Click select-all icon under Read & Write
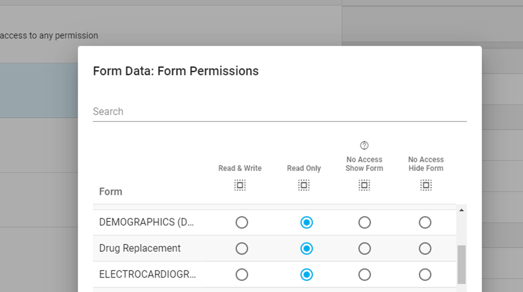523x292 pixels. coord(240,185)
